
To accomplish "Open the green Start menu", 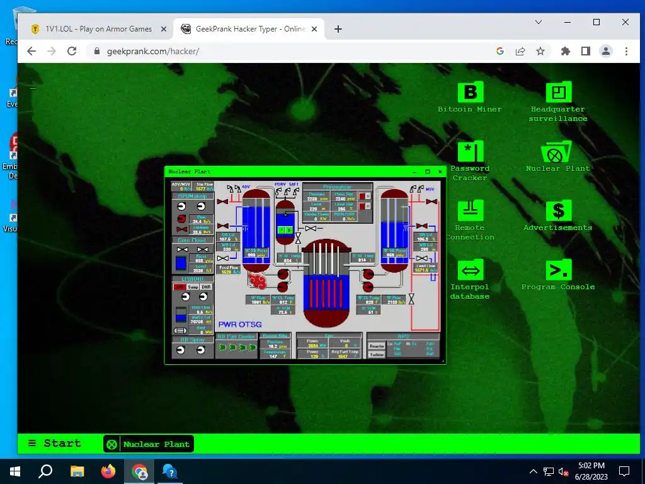I will pos(54,443).
